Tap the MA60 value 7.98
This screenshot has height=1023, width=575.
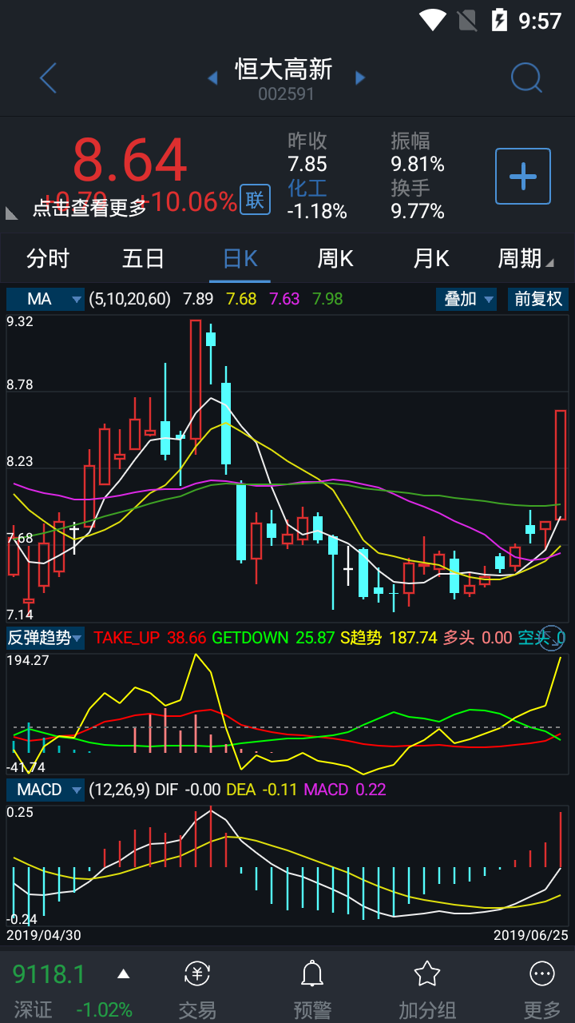pos(327,299)
